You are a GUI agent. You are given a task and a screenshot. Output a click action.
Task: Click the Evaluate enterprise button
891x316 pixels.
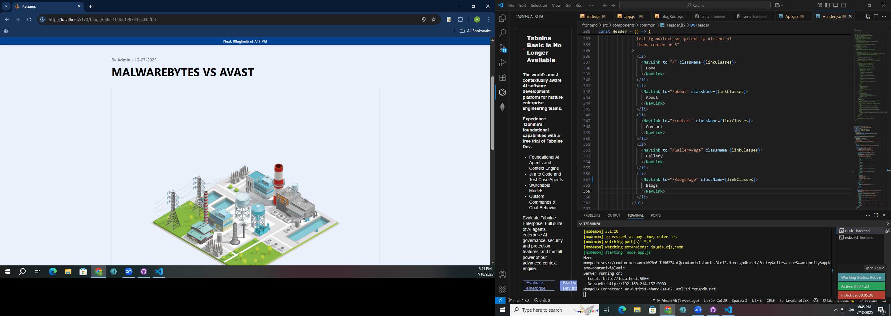click(x=539, y=286)
